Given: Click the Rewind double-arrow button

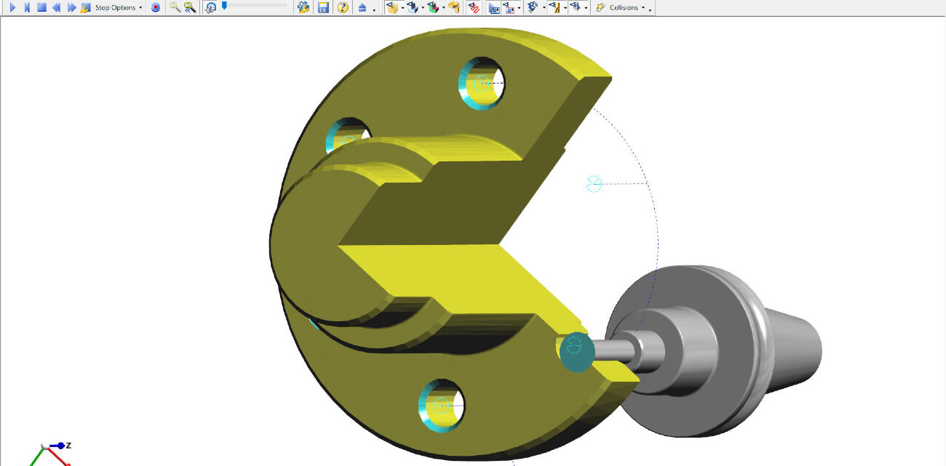Looking at the screenshot, I should tap(56, 7).
